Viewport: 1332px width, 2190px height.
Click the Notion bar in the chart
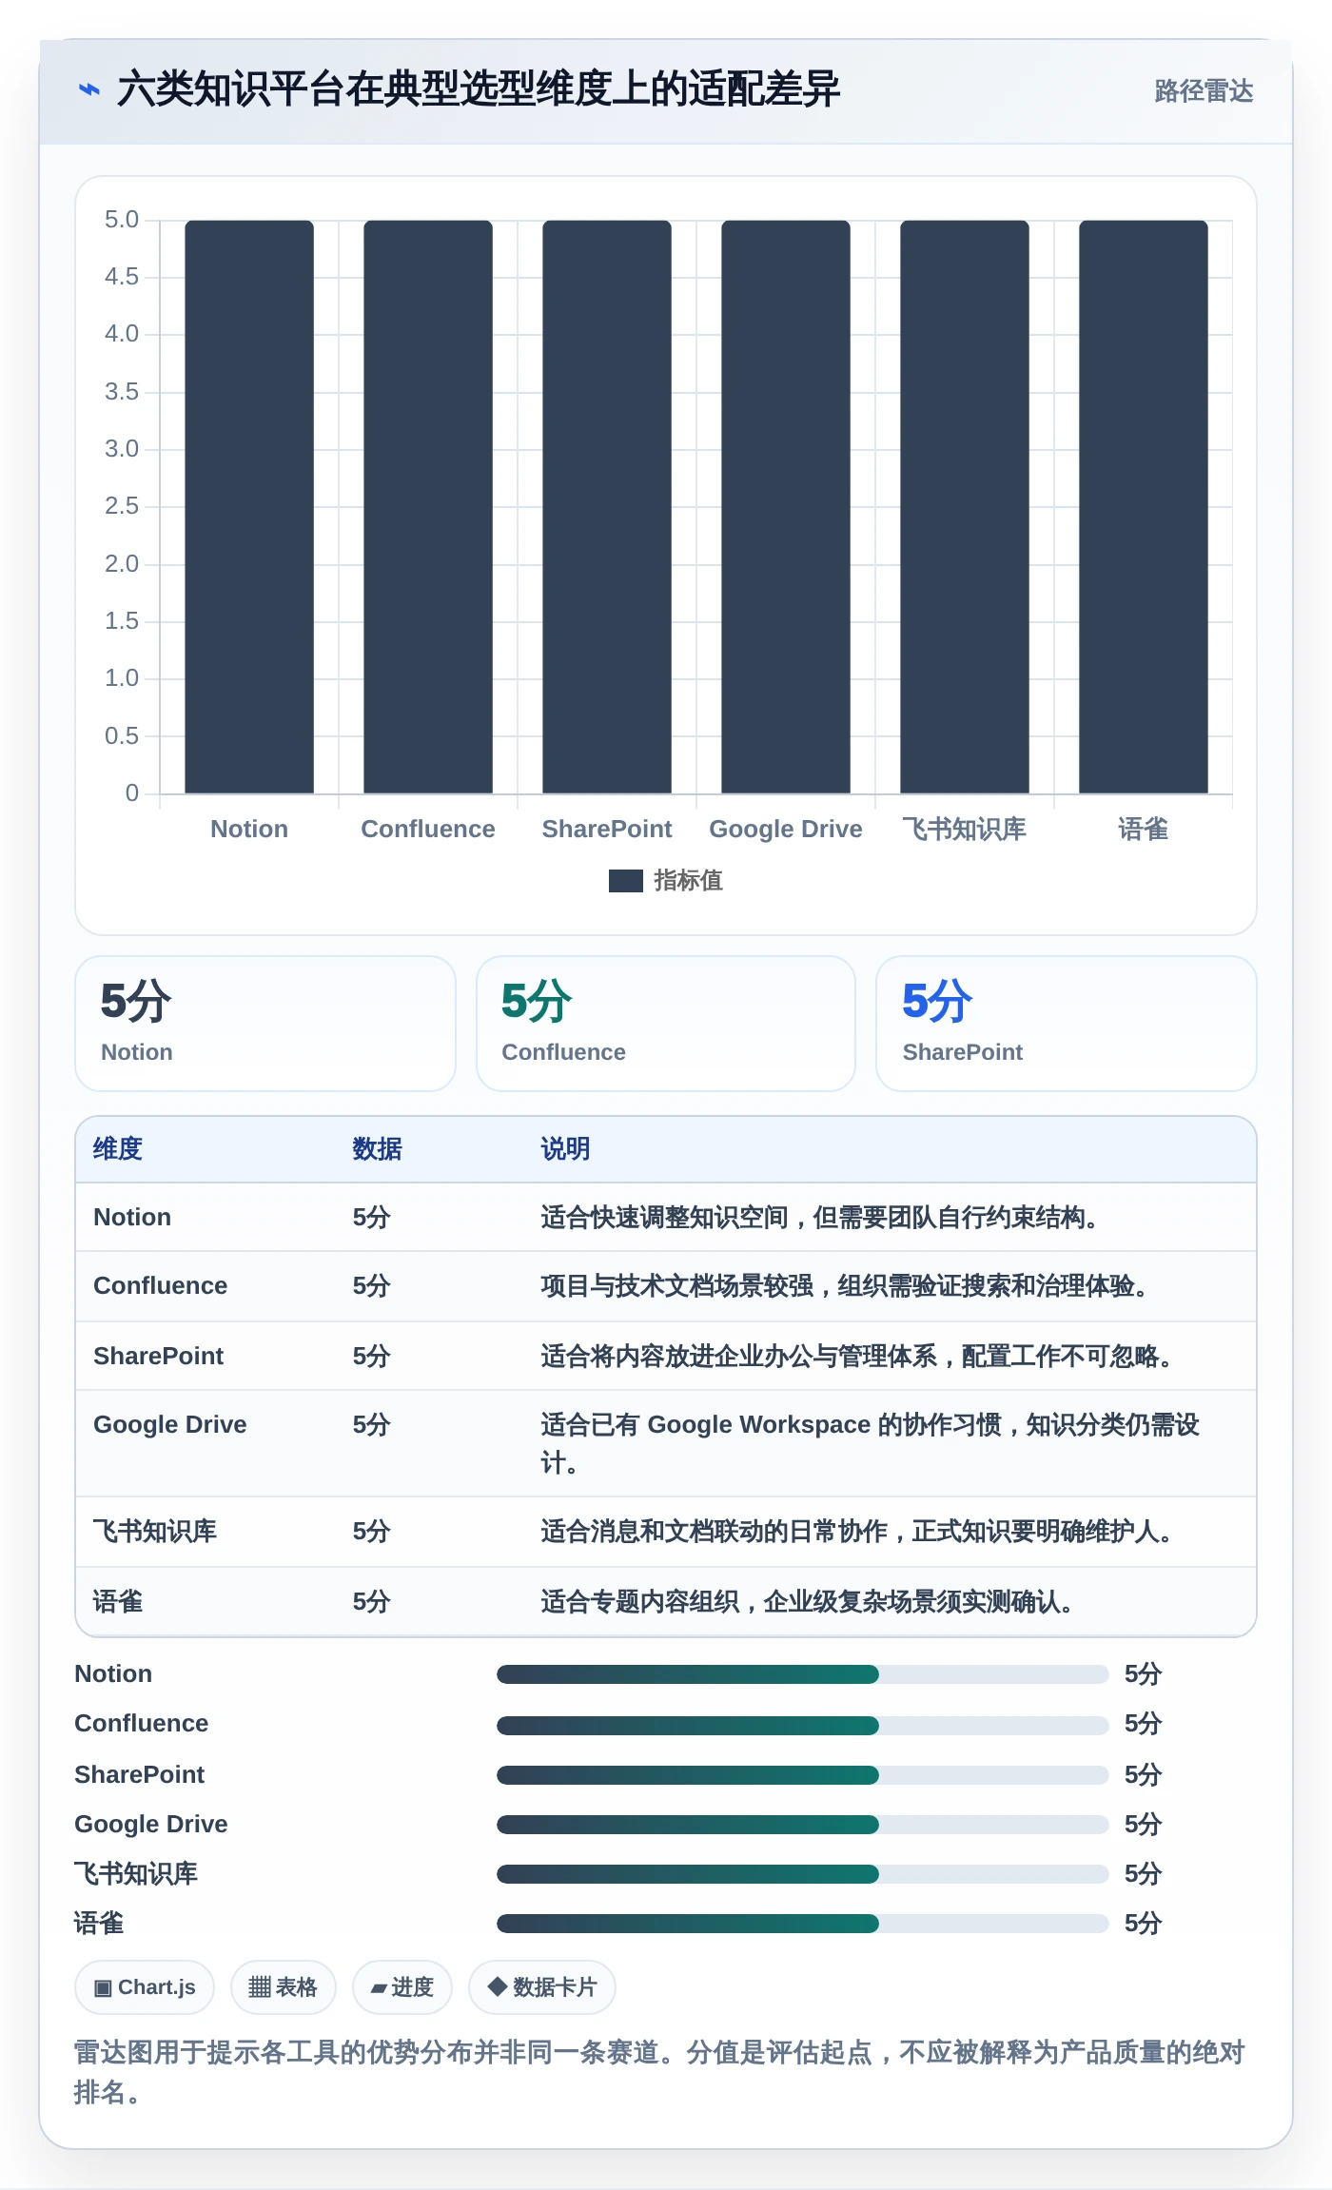249,506
